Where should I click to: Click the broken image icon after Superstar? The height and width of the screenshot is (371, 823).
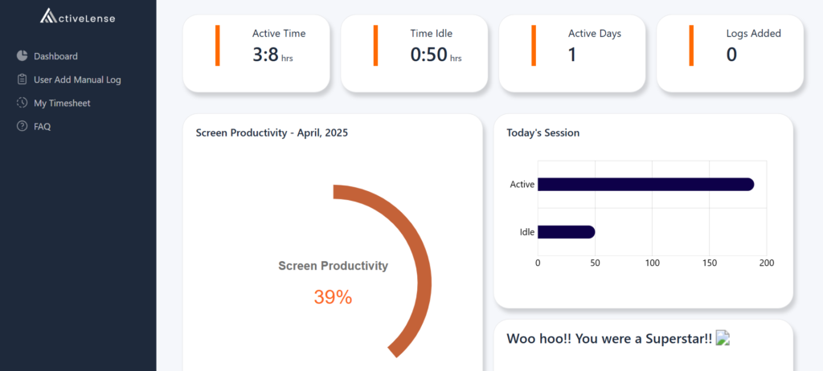(x=723, y=339)
